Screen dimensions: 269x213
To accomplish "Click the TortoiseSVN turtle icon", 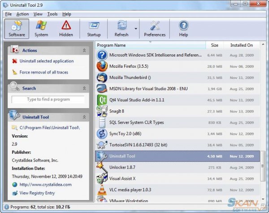I will tap(102, 145).
